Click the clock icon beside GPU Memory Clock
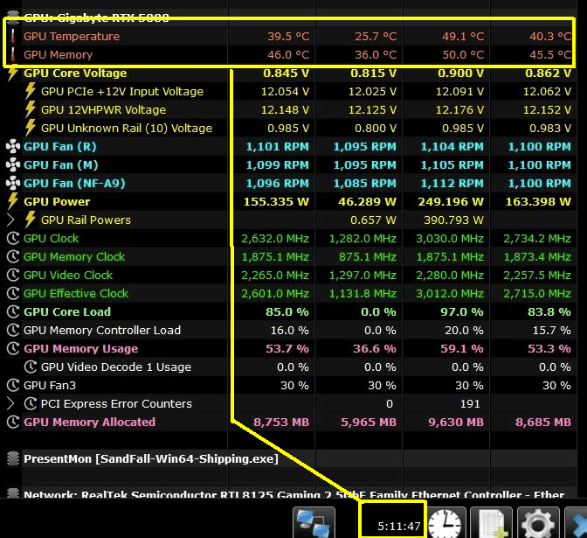This screenshot has width=587, height=538. tap(13, 257)
